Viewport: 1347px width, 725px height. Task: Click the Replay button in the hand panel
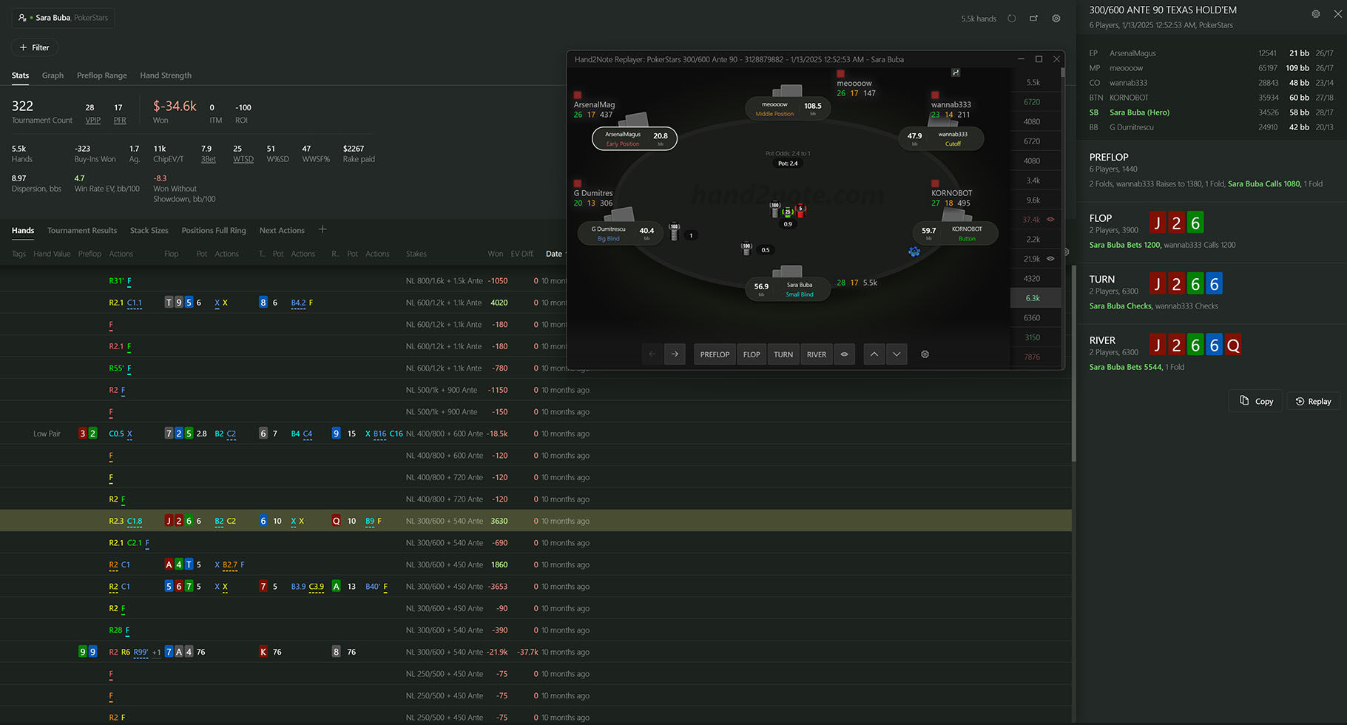pyautogui.click(x=1313, y=401)
